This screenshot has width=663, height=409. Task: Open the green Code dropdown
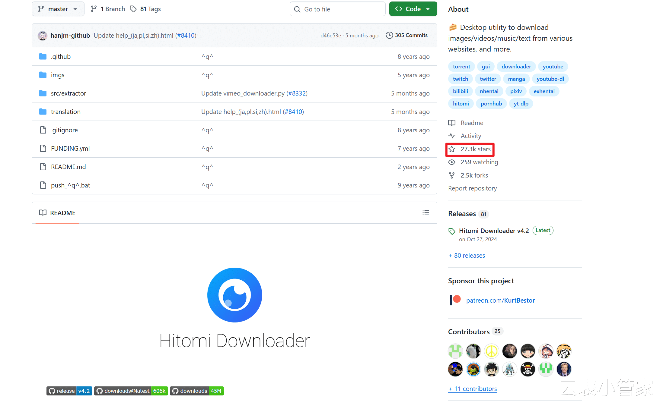point(413,9)
